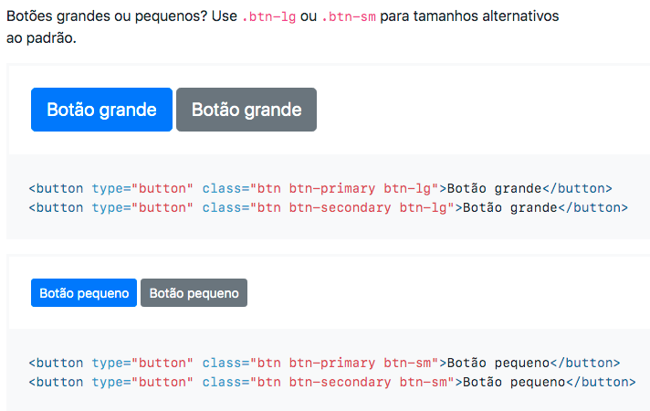Click the words "ao padrão." in paragraph
The width and height of the screenshot is (650, 411).
41,38
